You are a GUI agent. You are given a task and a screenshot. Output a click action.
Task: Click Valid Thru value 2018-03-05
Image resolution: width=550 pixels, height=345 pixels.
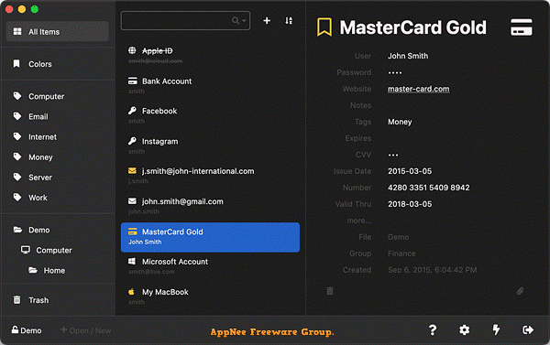coord(410,204)
